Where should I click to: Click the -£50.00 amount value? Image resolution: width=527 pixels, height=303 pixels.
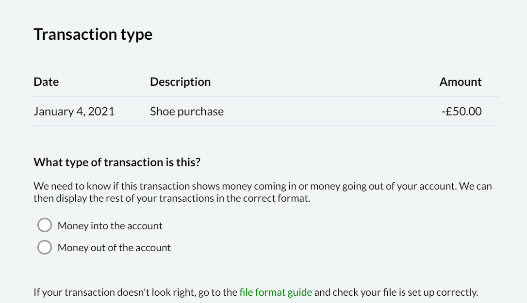(x=461, y=112)
